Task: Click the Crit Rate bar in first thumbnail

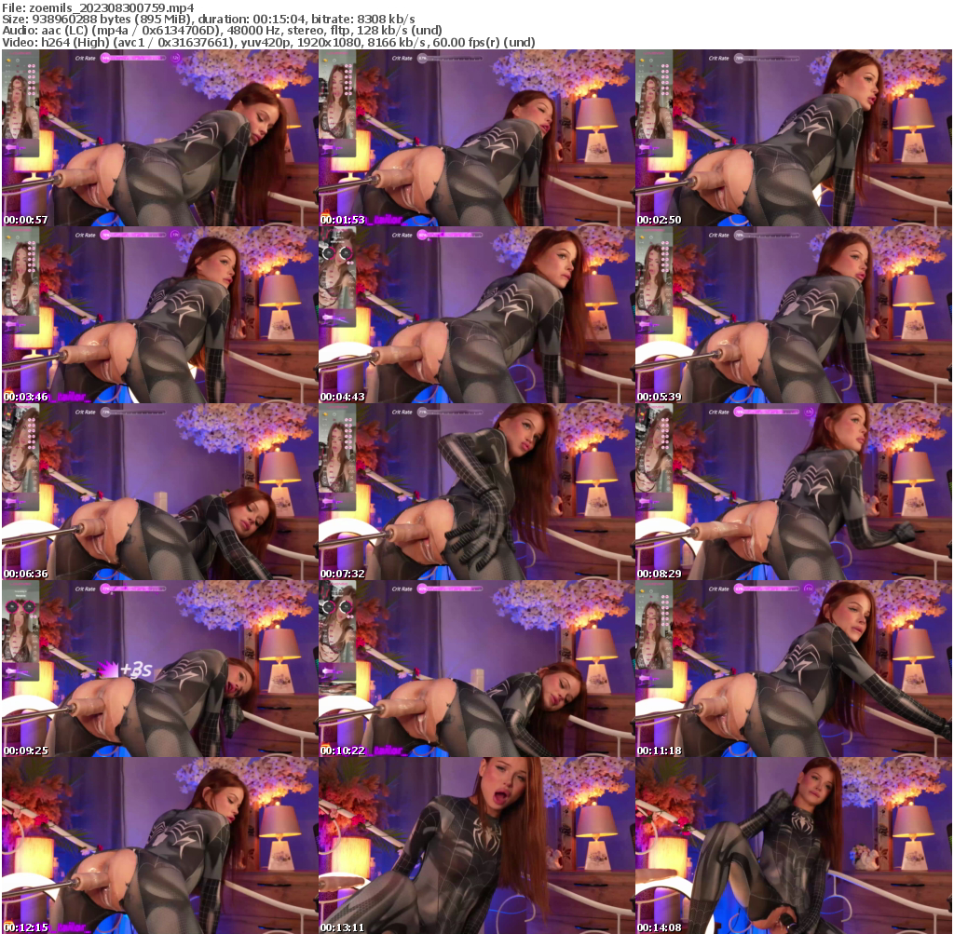Action: pyautogui.click(x=135, y=58)
